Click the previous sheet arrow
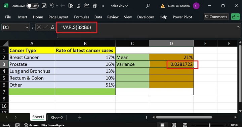The image size is (242, 127). [x=7, y=117]
